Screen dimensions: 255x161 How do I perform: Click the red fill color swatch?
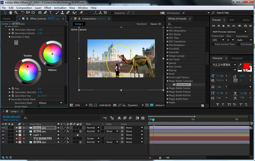pyautogui.click(x=246, y=66)
